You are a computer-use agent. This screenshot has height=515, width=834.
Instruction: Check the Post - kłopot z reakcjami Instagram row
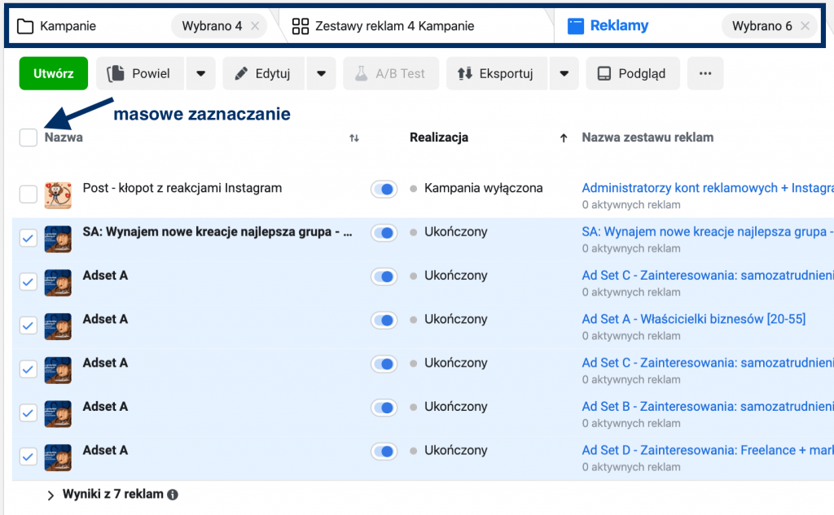click(x=29, y=194)
